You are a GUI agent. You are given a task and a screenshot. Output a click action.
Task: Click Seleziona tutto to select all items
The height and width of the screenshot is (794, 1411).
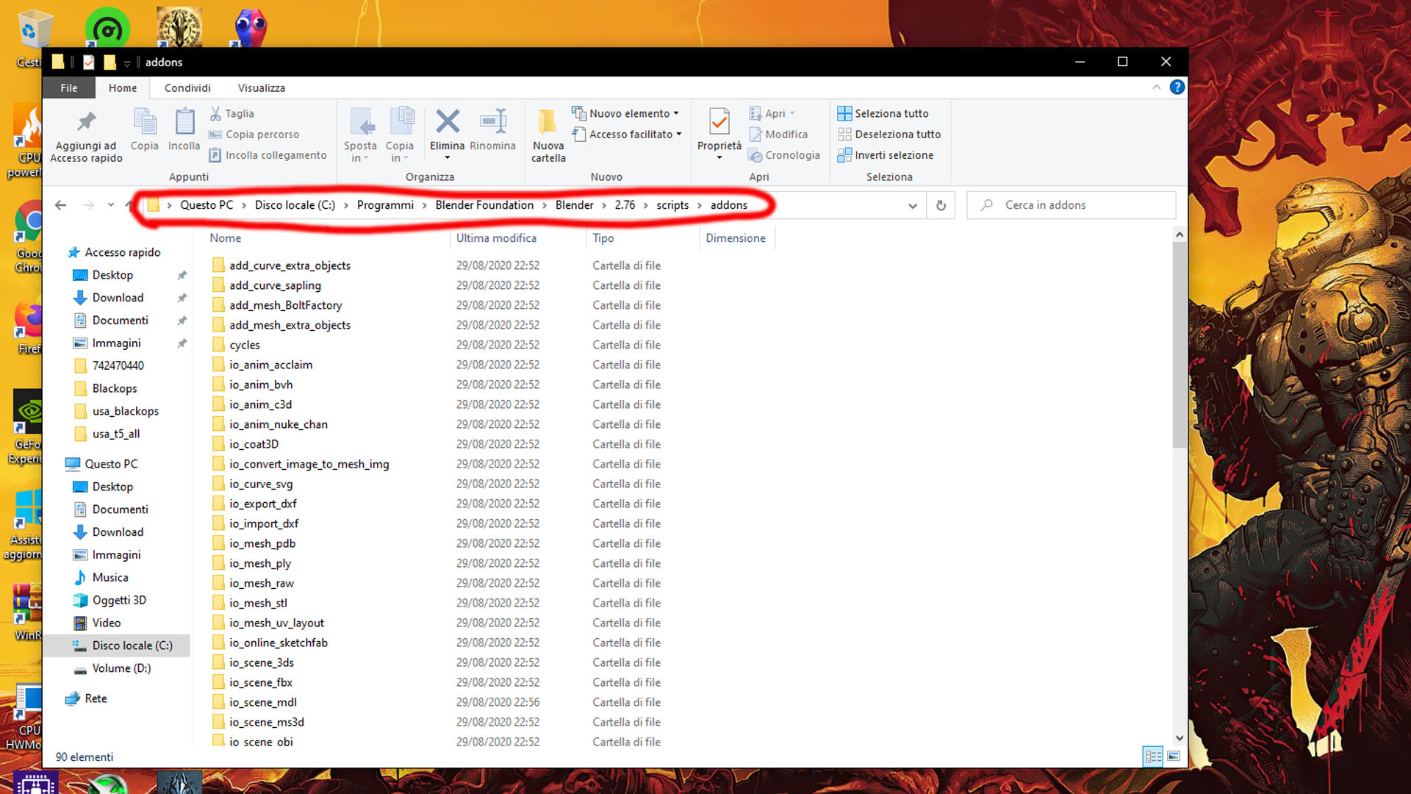coord(883,113)
